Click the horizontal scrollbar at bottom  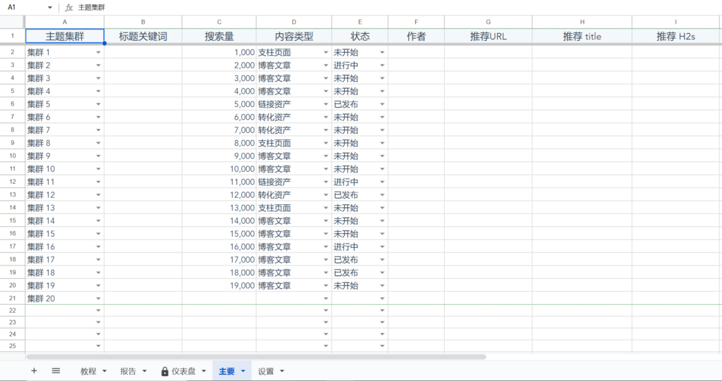click(255, 357)
